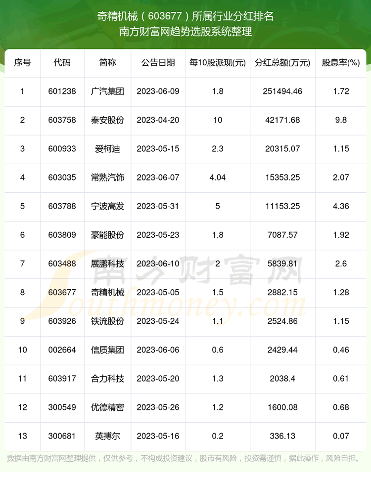Select stock code 002664
This screenshot has width=371, height=482.
[x=62, y=350]
